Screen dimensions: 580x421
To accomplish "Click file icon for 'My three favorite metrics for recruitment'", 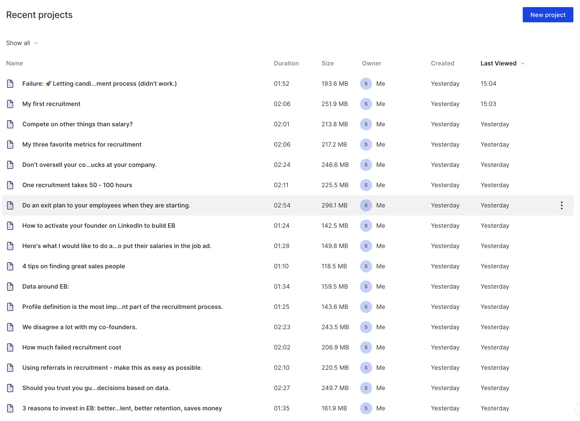I will tap(10, 145).
